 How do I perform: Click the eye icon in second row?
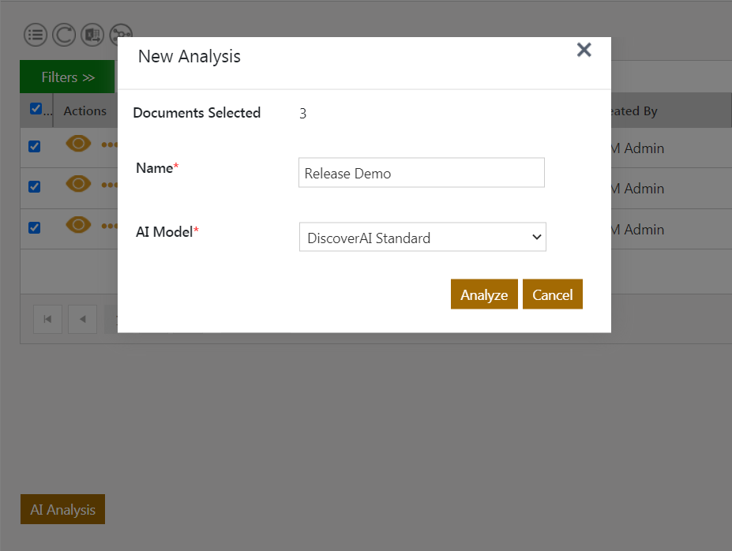tap(78, 184)
